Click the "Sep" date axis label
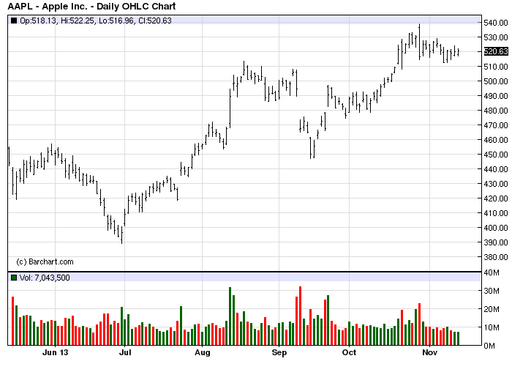The height and width of the screenshot is (375, 512). point(279,352)
